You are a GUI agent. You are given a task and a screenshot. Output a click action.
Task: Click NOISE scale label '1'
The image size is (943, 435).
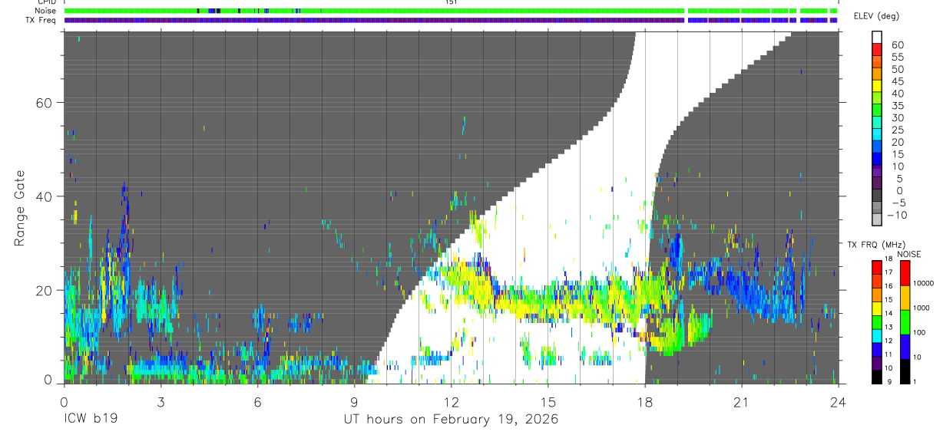[915, 381]
